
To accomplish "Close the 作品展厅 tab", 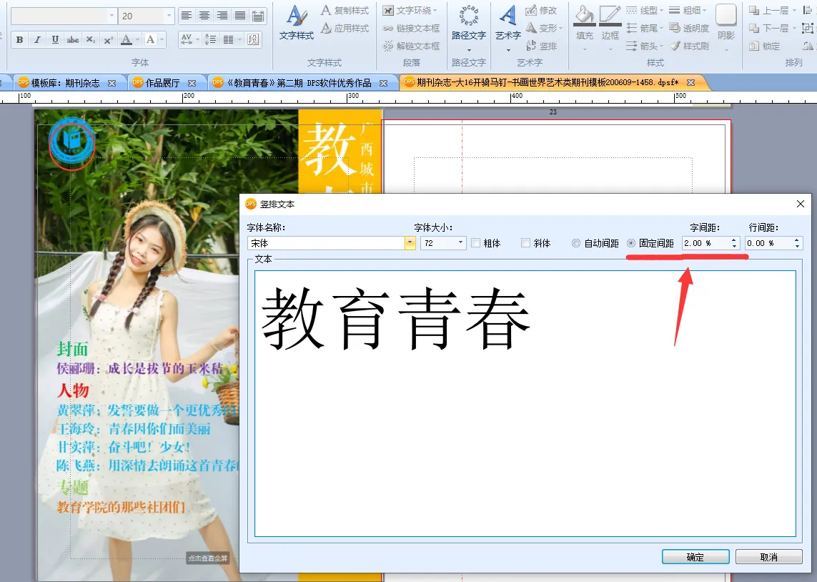I will (x=192, y=83).
